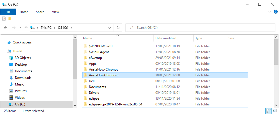Switch to Details view icon in status bar
Viewport: 279px width, 114px height.
[268, 111]
